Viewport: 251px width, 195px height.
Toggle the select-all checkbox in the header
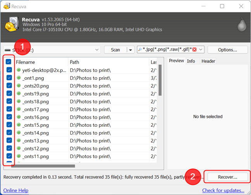(x=9, y=62)
